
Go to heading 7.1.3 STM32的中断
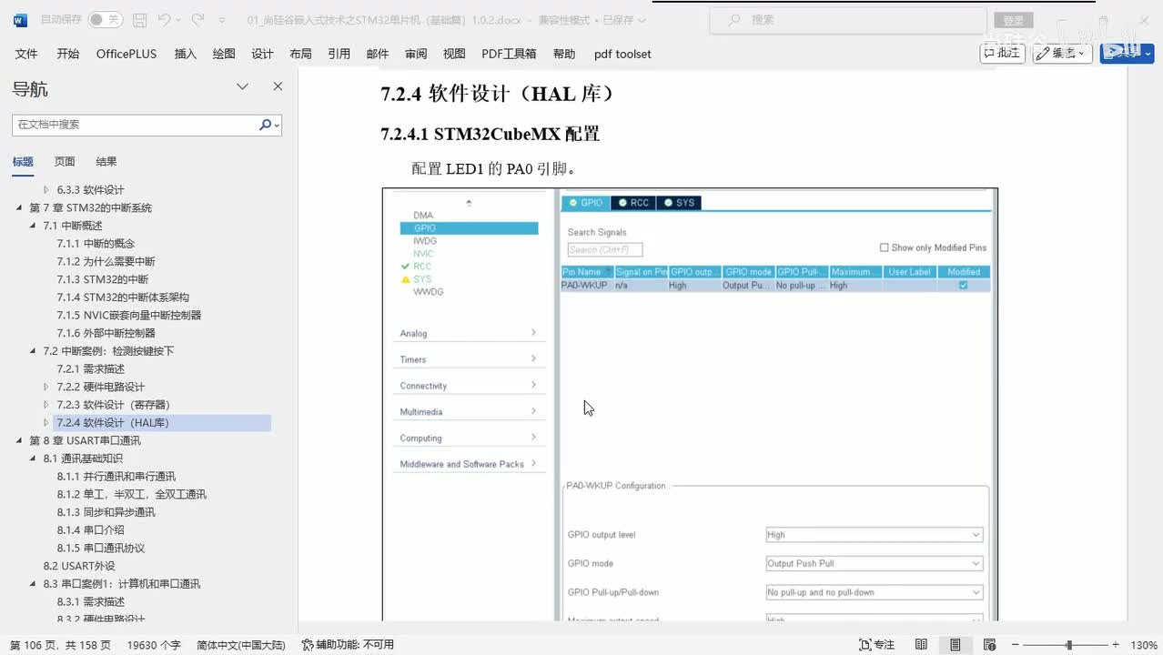[102, 279]
